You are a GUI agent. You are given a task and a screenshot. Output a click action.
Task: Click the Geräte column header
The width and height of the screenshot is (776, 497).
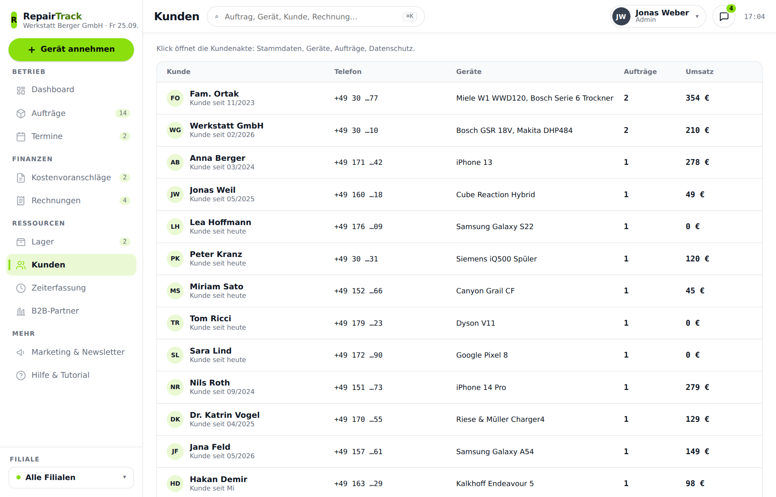coord(469,72)
